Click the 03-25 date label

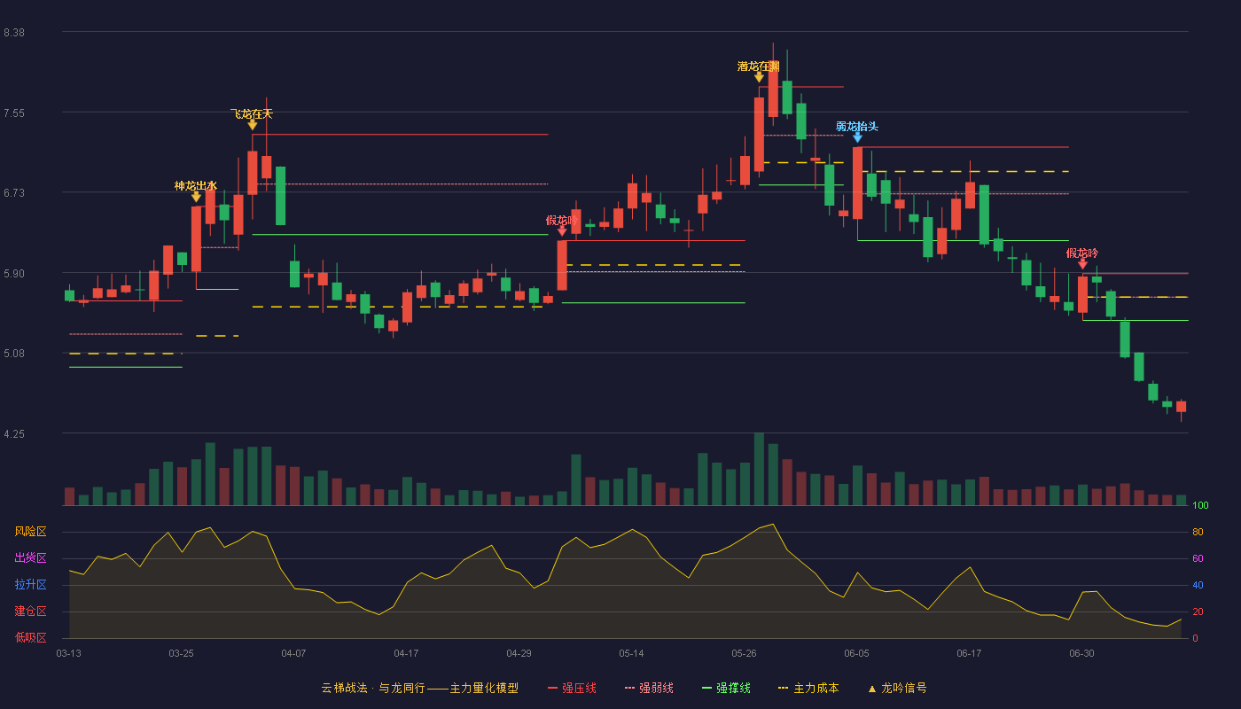182,653
